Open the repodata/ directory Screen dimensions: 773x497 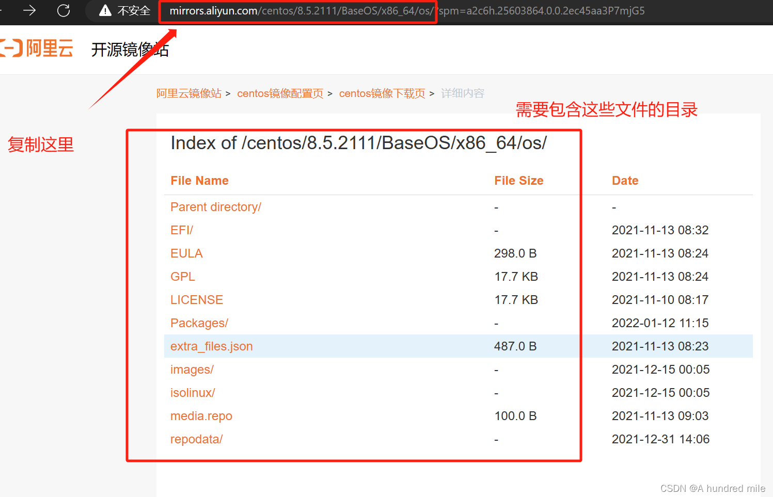(x=197, y=439)
